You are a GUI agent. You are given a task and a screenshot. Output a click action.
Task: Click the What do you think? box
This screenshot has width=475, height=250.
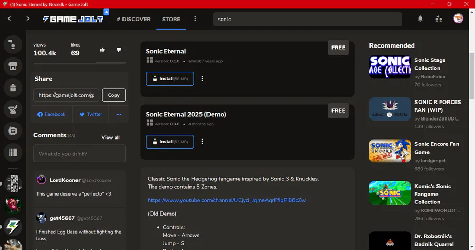[x=79, y=153]
